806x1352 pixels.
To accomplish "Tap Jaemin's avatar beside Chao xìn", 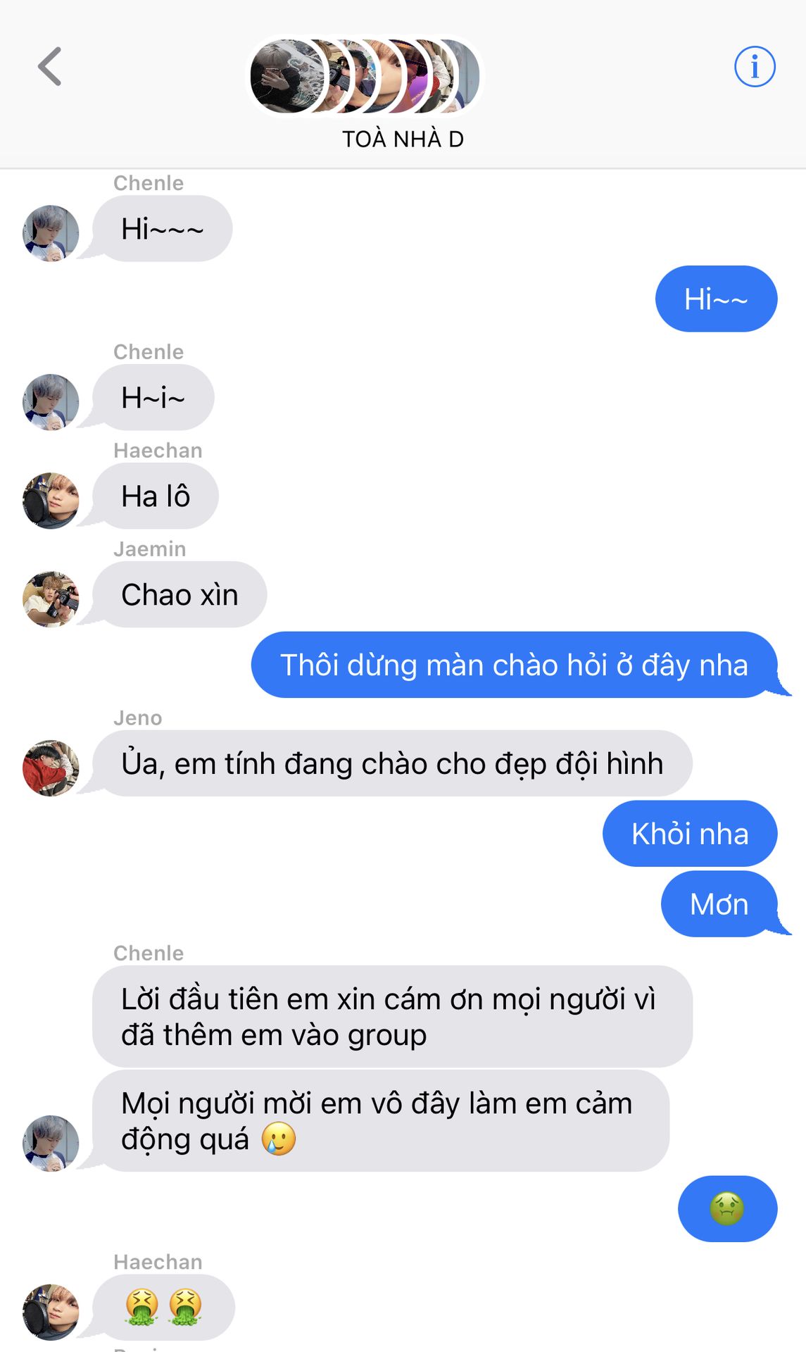I will tap(51, 599).
